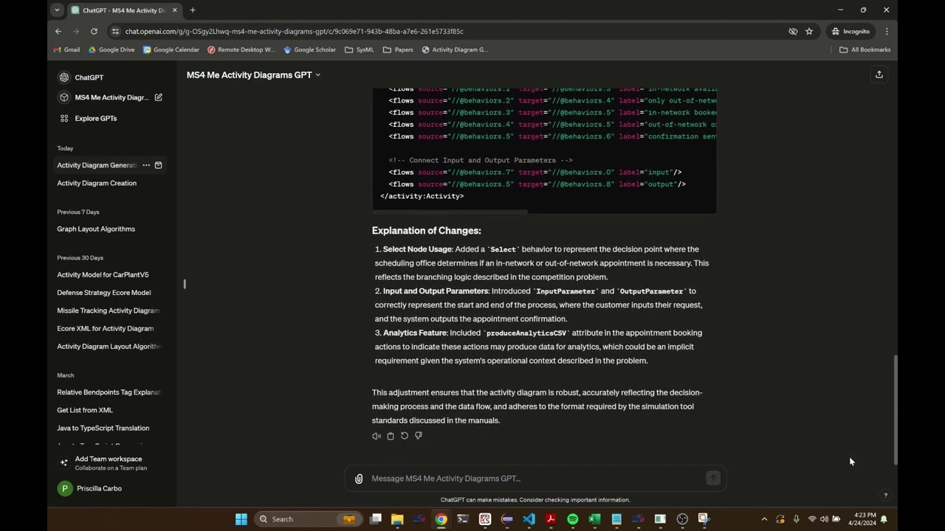Click the new chat pencil icon beside MS4 Me
Screen dimensions: 945x531
(158, 97)
